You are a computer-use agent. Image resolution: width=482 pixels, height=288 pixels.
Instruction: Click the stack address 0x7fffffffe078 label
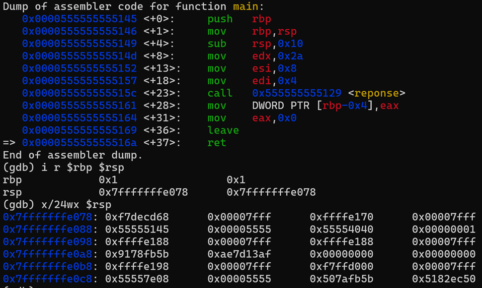pyautogui.click(x=47, y=217)
